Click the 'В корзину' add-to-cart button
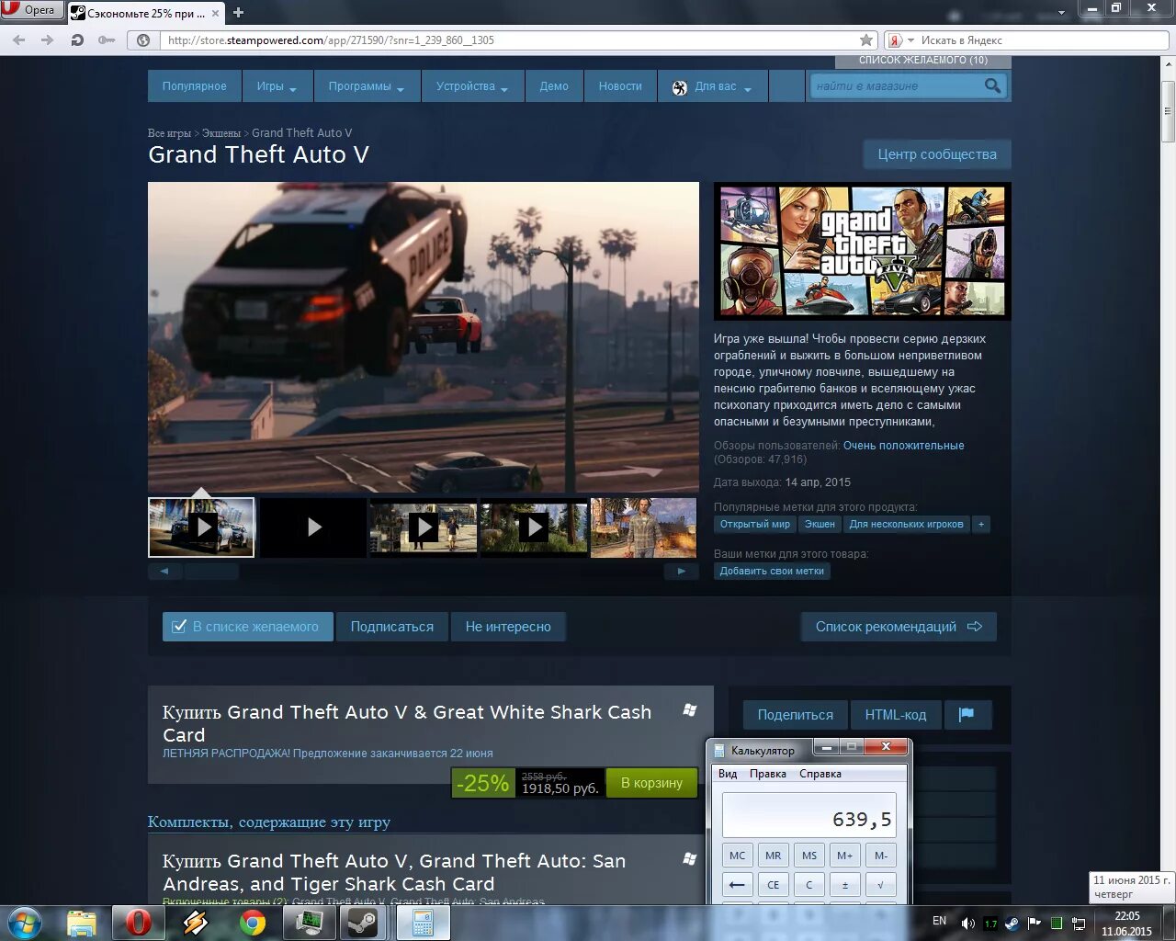Image resolution: width=1176 pixels, height=941 pixels. 651,783
